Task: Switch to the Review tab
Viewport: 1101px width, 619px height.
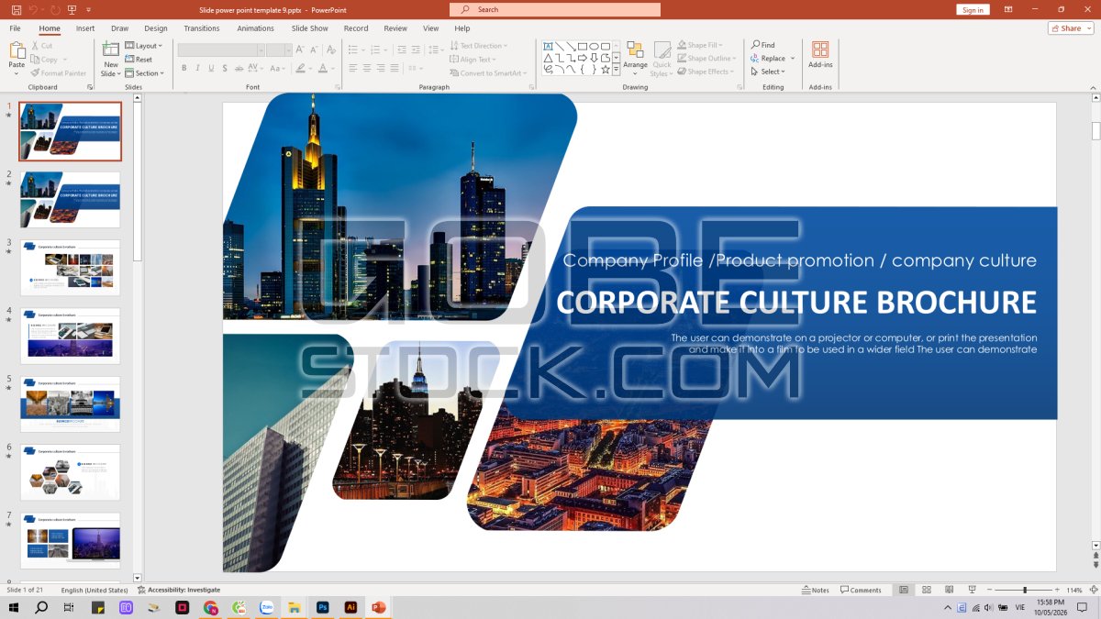Action: click(395, 28)
